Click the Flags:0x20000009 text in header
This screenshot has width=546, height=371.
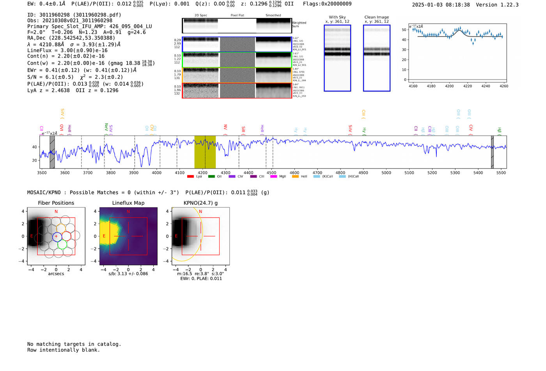point(327,4)
